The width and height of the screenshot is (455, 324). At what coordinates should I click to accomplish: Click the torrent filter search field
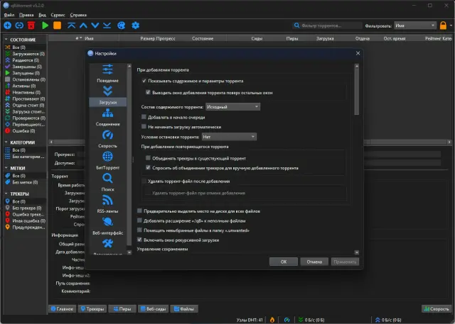[x=327, y=26]
